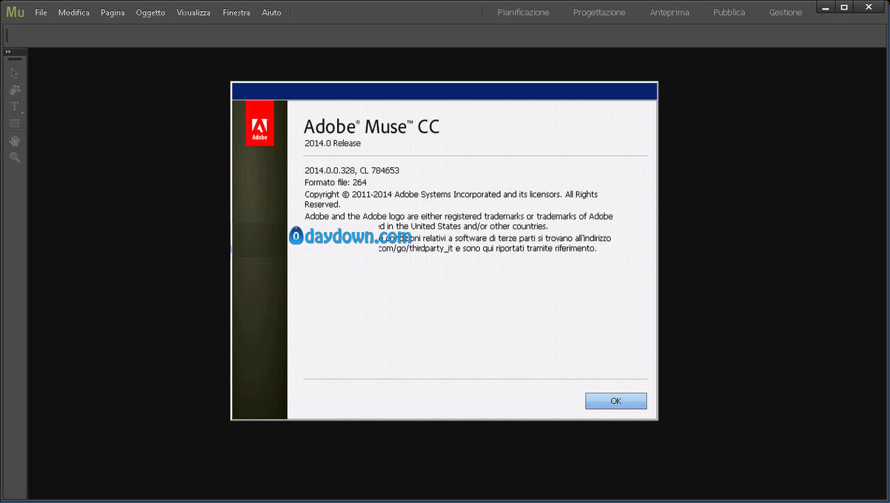Open the Finestra menu

[x=236, y=13]
